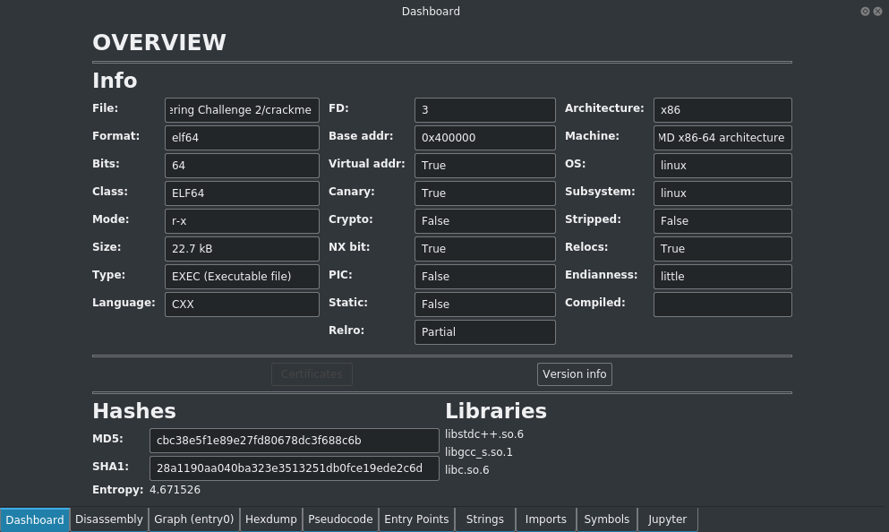
Task: Click the Virtual addr value field
Action: pyautogui.click(x=484, y=166)
